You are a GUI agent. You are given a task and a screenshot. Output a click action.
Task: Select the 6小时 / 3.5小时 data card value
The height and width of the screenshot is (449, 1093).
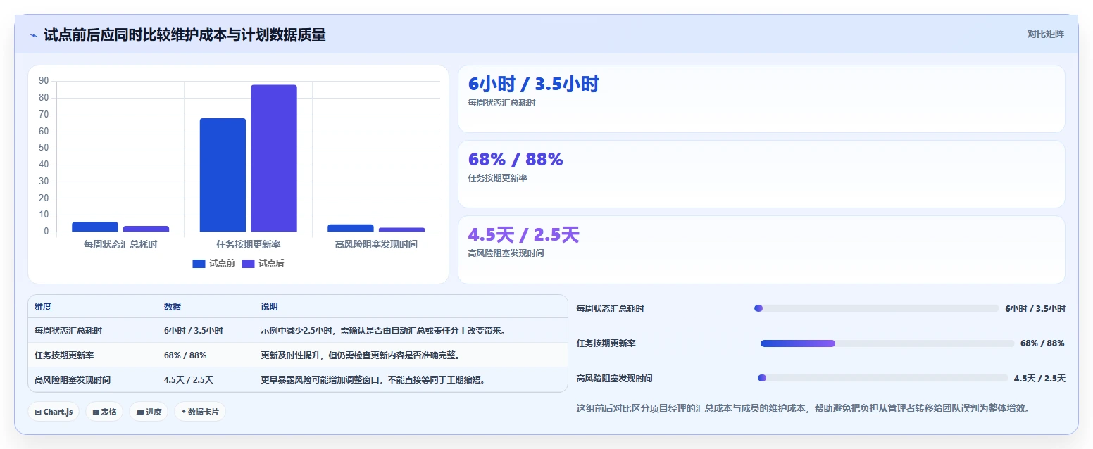533,84
